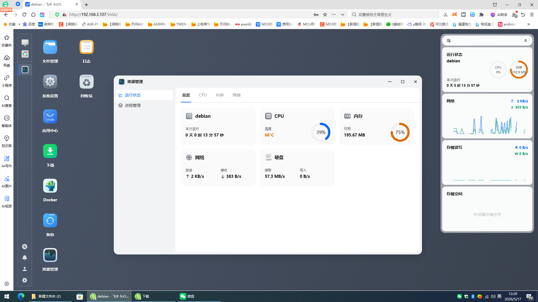Open the AI助手 assistant
This screenshot has width=538, height=302.
(x=499, y=15)
